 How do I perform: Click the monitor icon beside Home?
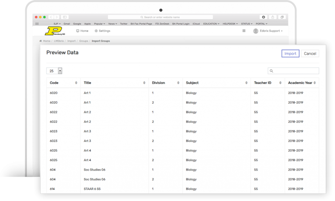(x=78, y=31)
